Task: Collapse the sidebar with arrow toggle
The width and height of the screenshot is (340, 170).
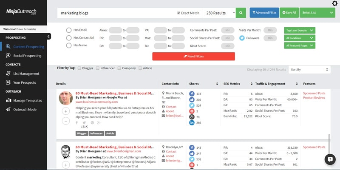Action: pos(49,36)
